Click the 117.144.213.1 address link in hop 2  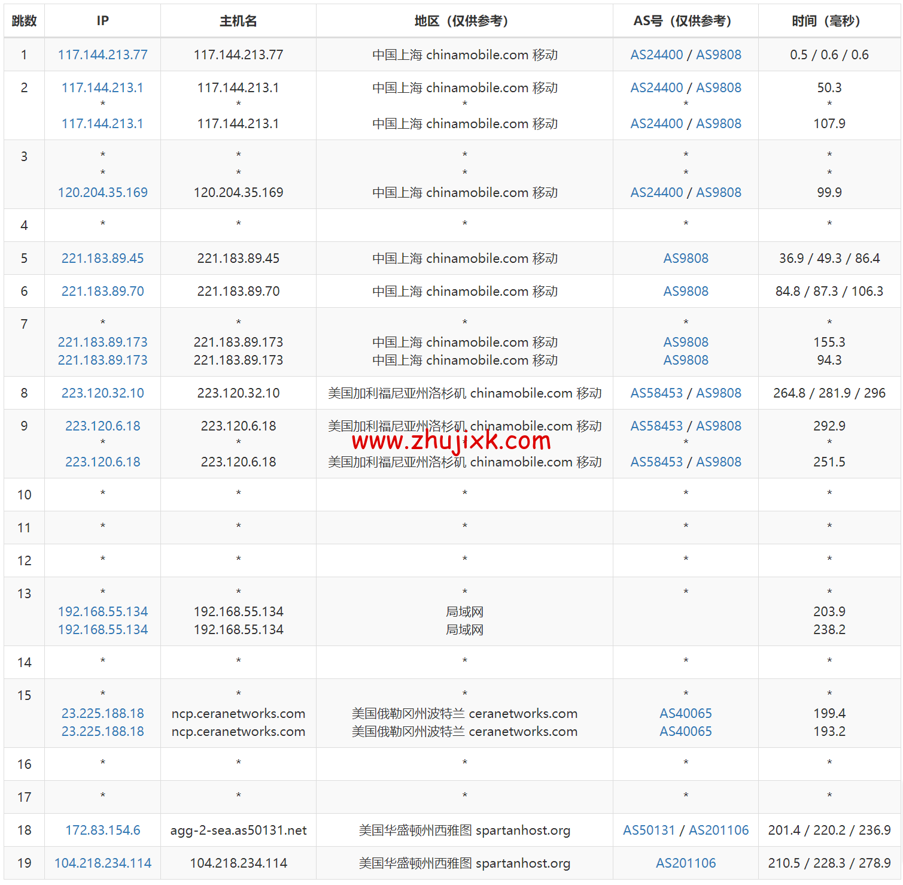(102, 87)
